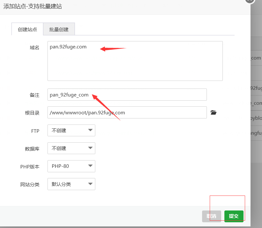The width and height of the screenshot is (262, 228).
Task: Select the 创建站点 tab
Action: pyautogui.click(x=27, y=29)
